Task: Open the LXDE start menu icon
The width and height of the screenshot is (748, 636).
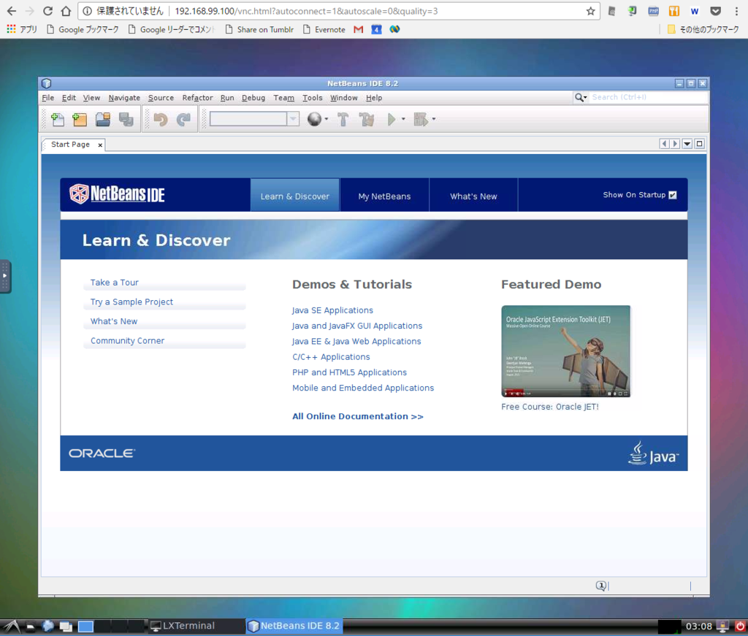Action: tap(12, 627)
